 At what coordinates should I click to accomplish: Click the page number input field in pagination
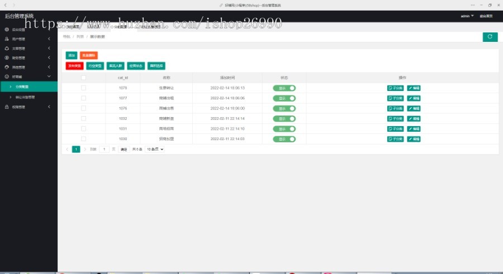click(x=105, y=150)
